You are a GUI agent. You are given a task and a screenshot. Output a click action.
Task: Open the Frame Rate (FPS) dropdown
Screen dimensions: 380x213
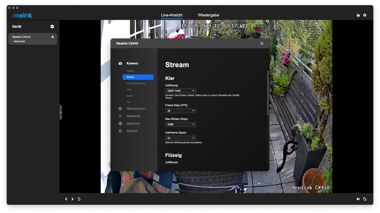coord(181,111)
